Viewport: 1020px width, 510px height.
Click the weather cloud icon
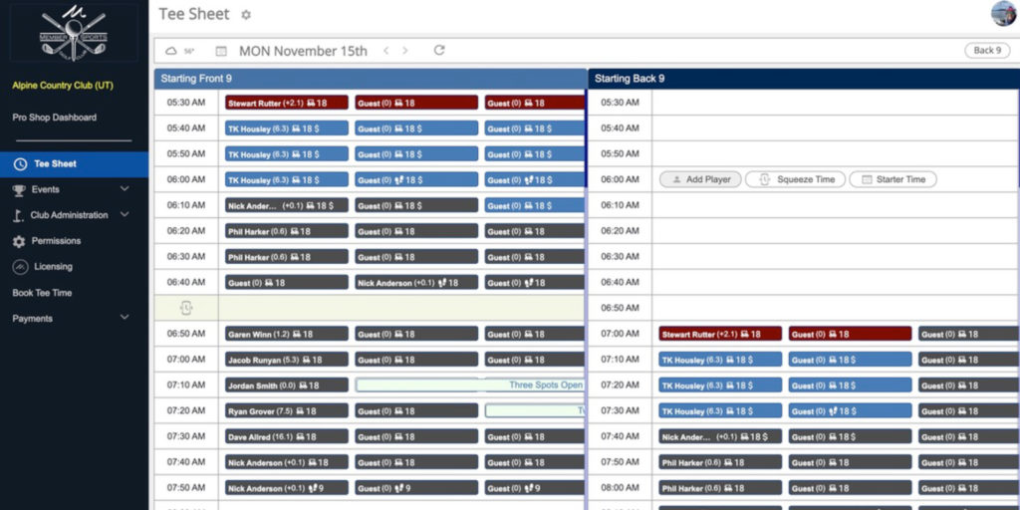pos(171,51)
